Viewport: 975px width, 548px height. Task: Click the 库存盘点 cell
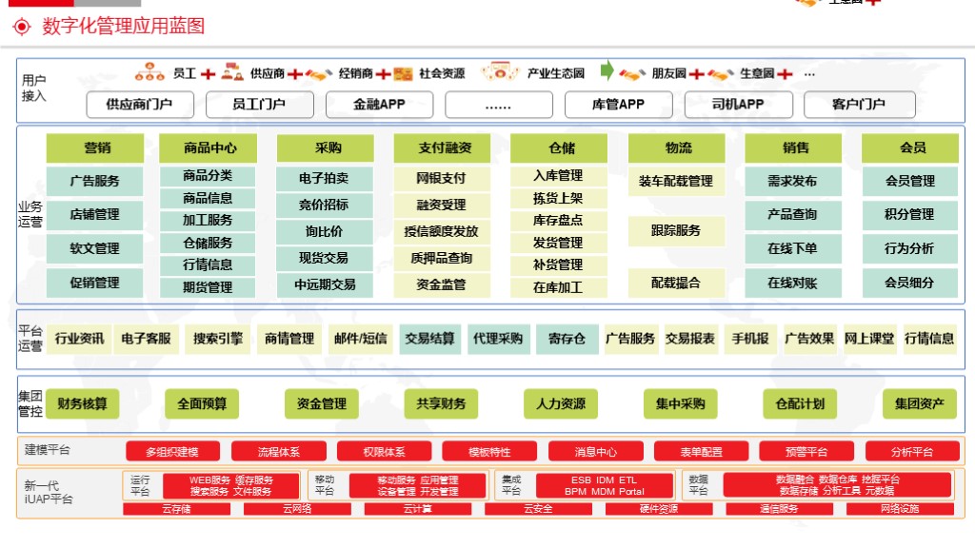click(558, 221)
